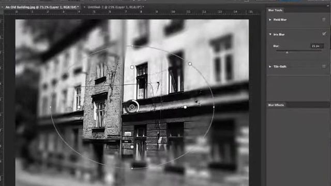Collapse the blur panels with the double-arrow icon

click(328, 6)
